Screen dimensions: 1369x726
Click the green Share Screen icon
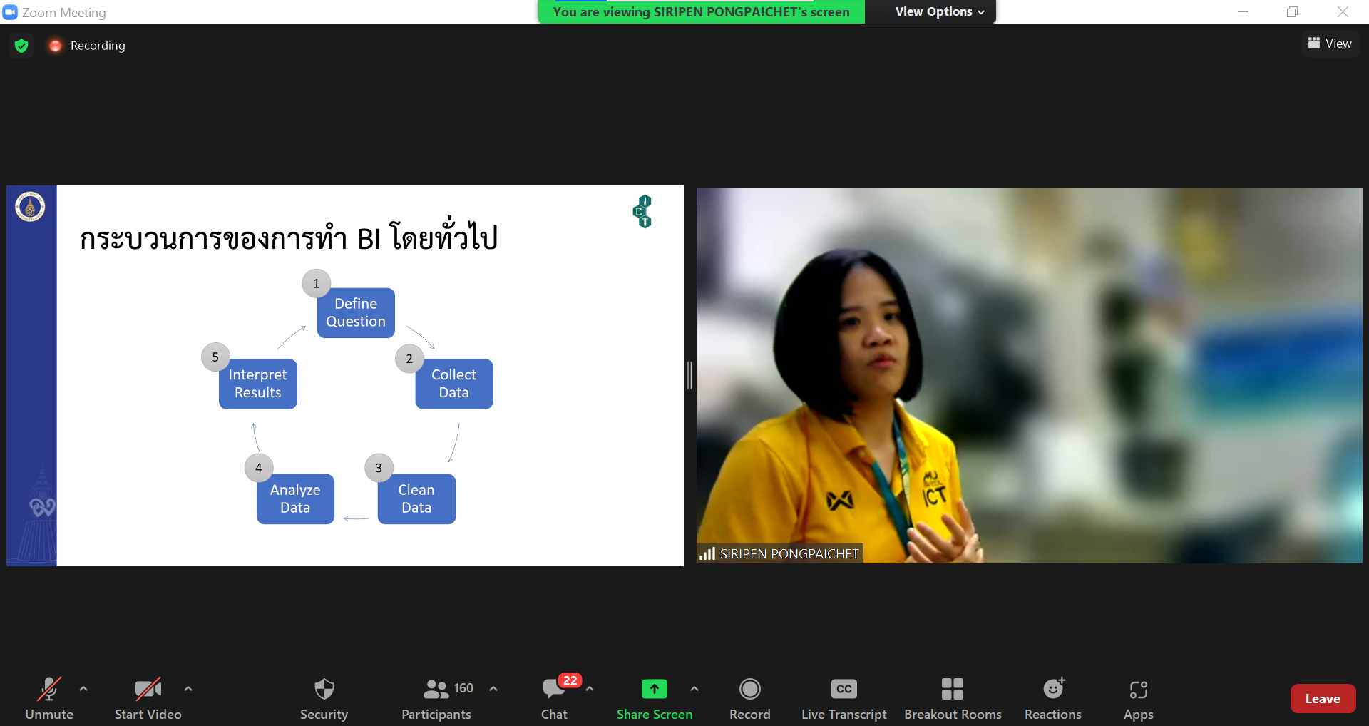654,689
